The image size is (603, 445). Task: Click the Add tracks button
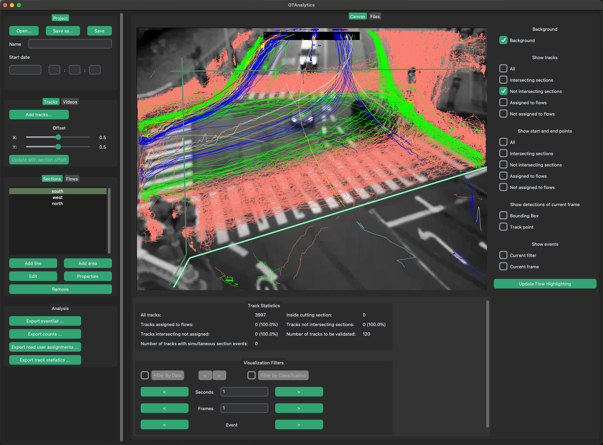39,114
